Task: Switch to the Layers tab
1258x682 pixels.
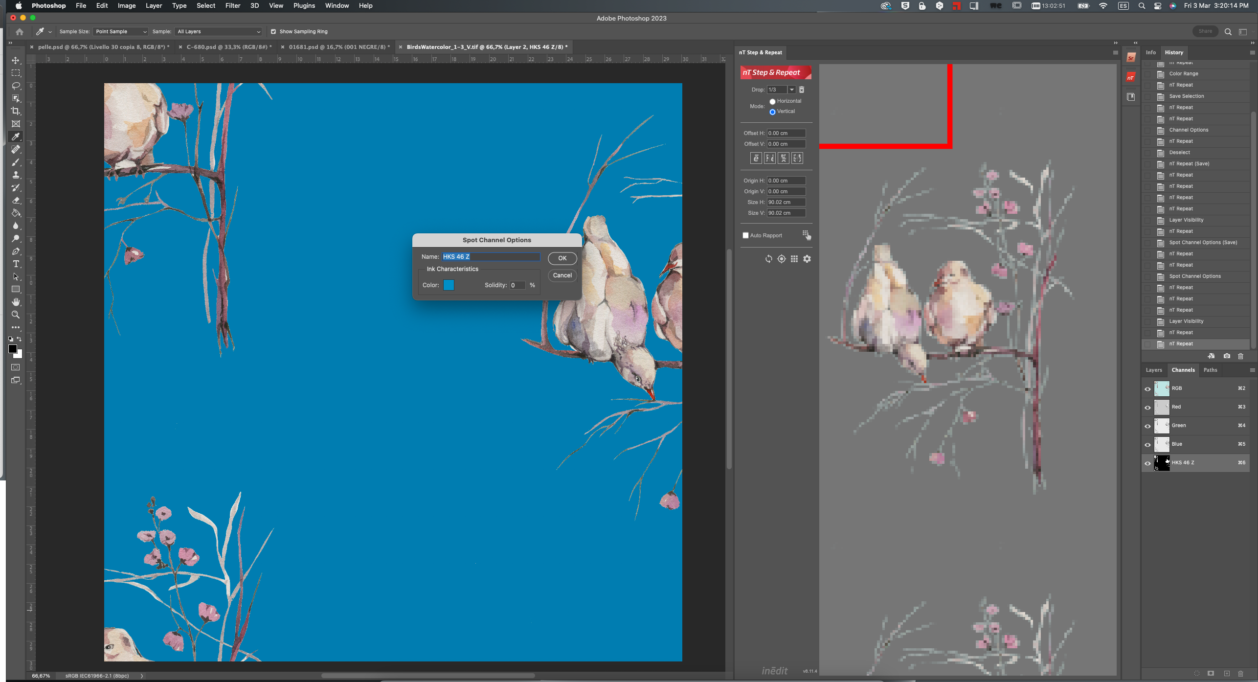Action: (1153, 370)
